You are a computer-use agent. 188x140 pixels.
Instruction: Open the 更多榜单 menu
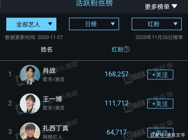[x=161, y=7]
